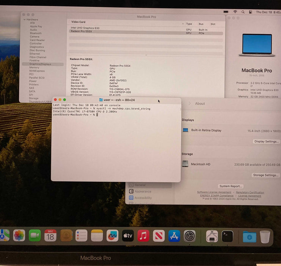Click battery icon in menu bar
This screenshot has width=281, height=266.
coord(226,12)
